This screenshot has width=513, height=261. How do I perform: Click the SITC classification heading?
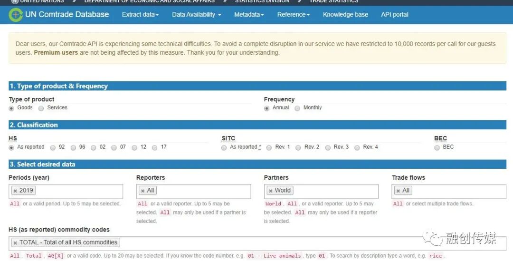pyautogui.click(x=228, y=138)
